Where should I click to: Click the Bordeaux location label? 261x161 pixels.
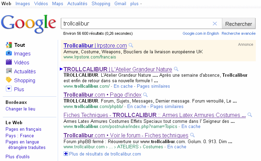(16, 102)
